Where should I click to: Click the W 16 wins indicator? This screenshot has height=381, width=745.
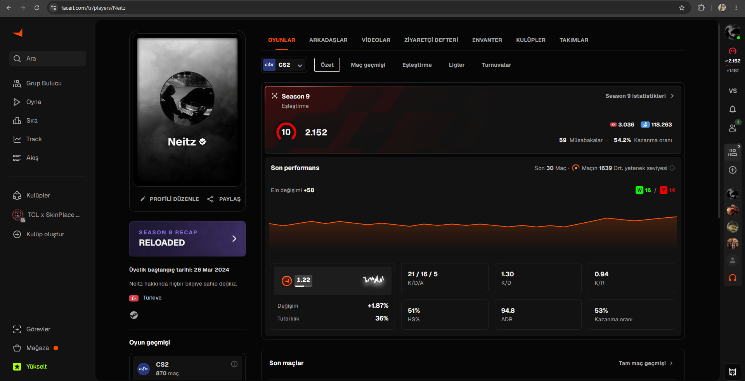click(x=643, y=190)
